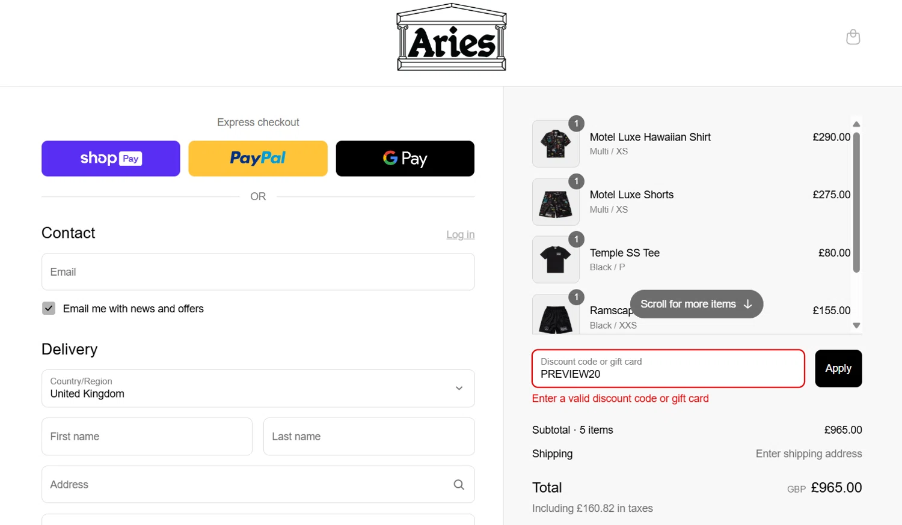Apply the discount code
The height and width of the screenshot is (525, 902).
point(838,368)
